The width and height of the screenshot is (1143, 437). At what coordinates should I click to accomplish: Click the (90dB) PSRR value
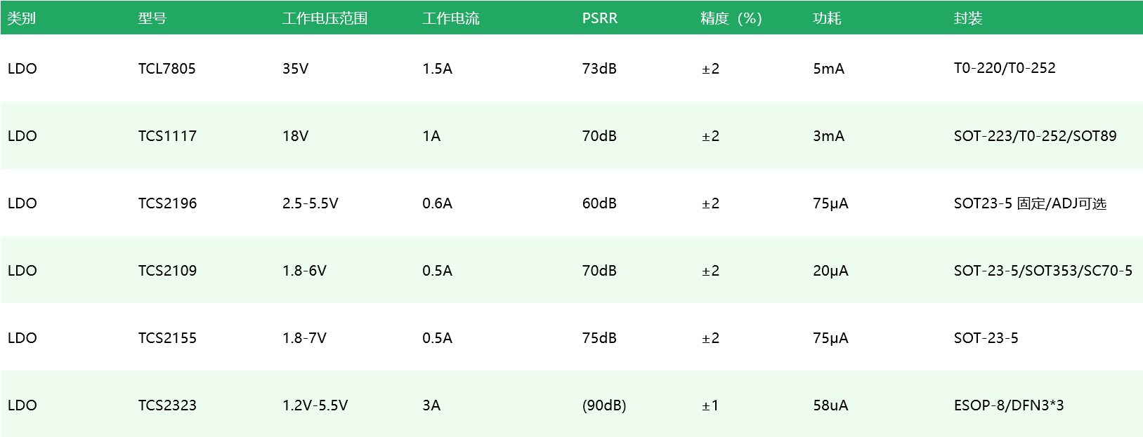[x=604, y=405]
